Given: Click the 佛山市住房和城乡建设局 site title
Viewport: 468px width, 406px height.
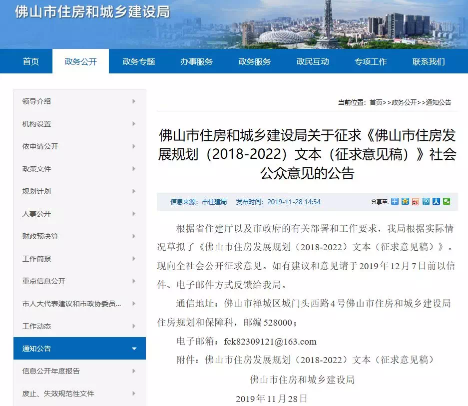Looking at the screenshot, I should (x=92, y=12).
